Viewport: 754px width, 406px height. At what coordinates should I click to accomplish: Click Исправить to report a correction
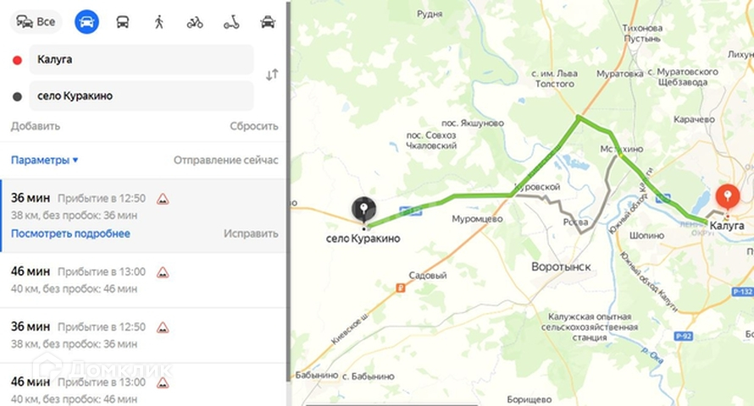tap(251, 233)
